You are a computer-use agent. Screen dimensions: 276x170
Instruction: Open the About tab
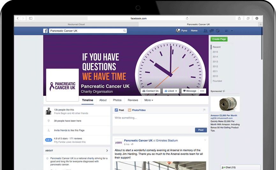coord(103,100)
